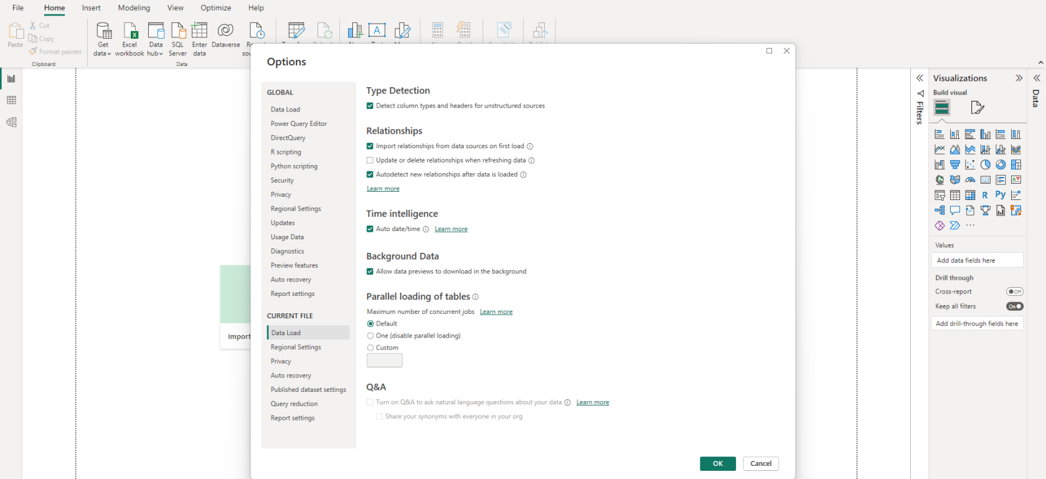This screenshot has height=479, width=1046.
Task: Open the Modeling ribbon tab
Action: coord(134,8)
